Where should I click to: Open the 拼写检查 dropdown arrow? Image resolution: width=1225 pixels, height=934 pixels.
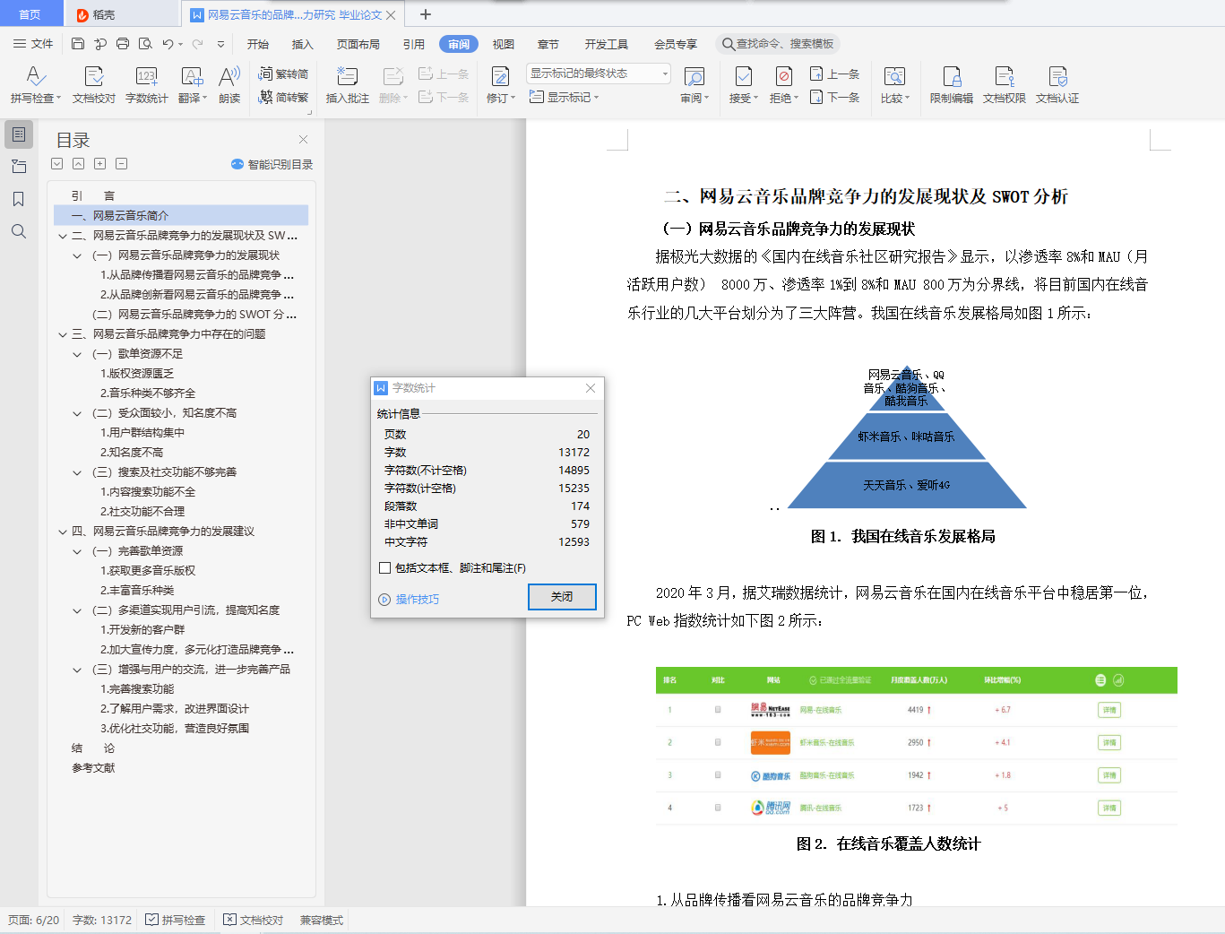[x=59, y=99]
